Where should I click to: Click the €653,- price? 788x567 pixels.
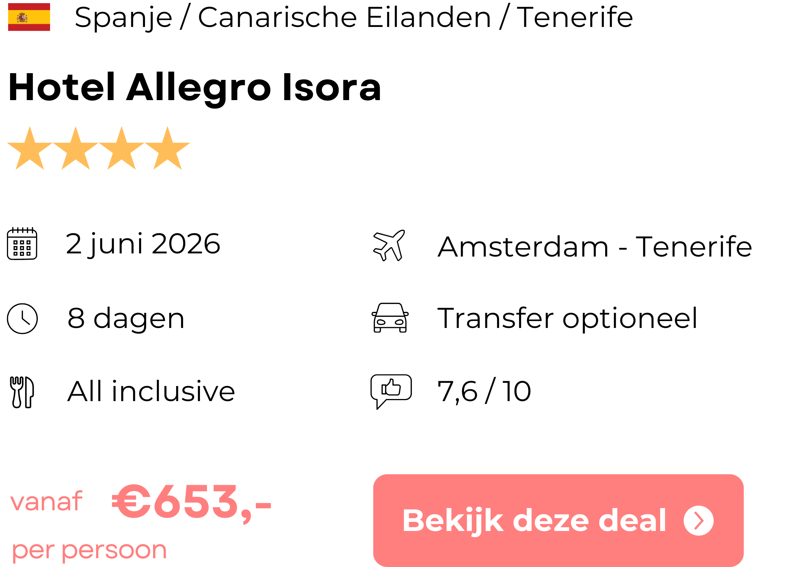[192, 502]
